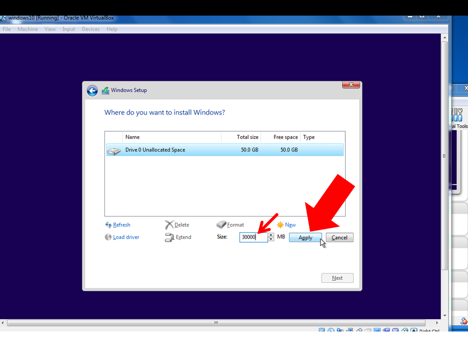The height and width of the screenshot is (351, 468).
Task: Click the Refresh link
Action: [x=121, y=225]
